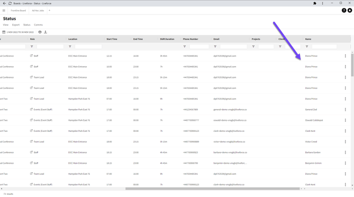Viewport: 354px width, 197px height.
Task: Open the Status menu
Action: (x=26, y=25)
